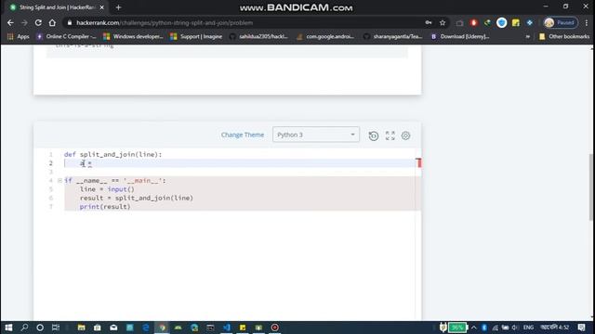Open the volume control in the tray

tap(515, 328)
